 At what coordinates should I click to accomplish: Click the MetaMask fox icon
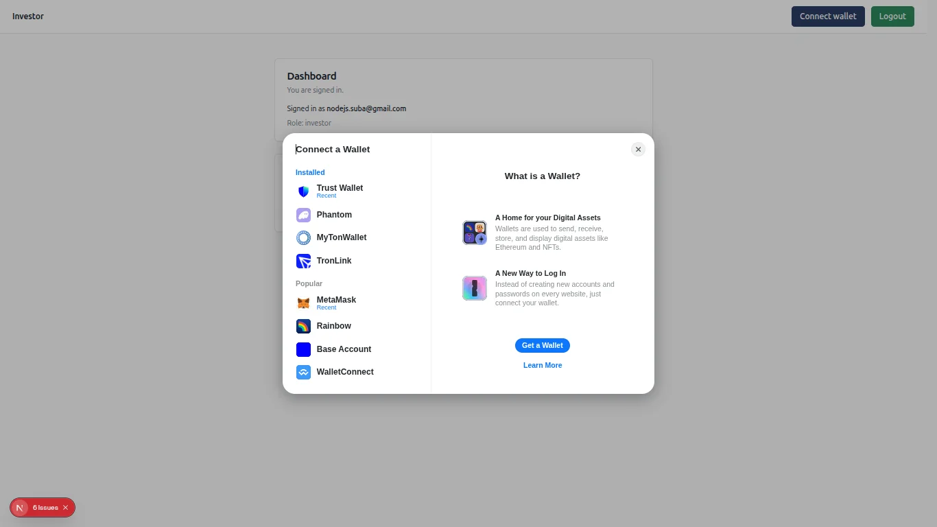tap(303, 303)
